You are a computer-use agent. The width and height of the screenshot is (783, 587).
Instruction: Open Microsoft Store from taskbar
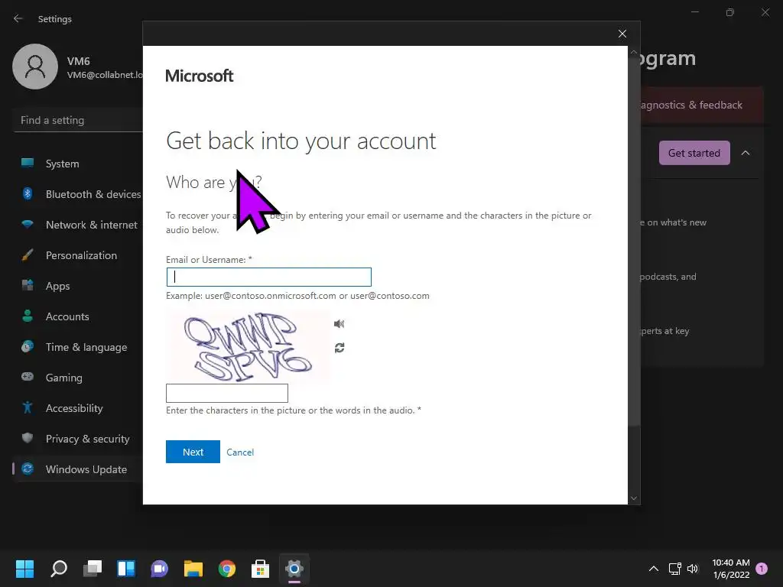click(x=260, y=568)
